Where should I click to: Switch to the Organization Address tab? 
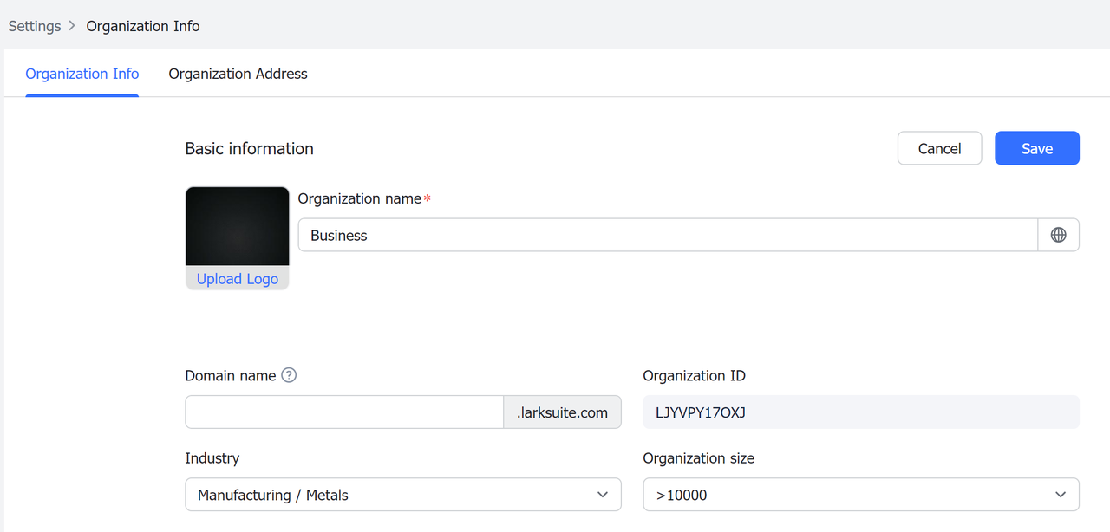[x=238, y=74]
